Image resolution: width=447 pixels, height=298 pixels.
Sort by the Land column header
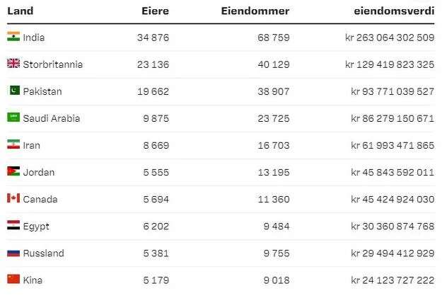click(x=20, y=11)
